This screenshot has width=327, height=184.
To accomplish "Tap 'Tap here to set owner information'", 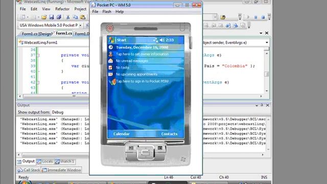I will [x=142, y=54].
